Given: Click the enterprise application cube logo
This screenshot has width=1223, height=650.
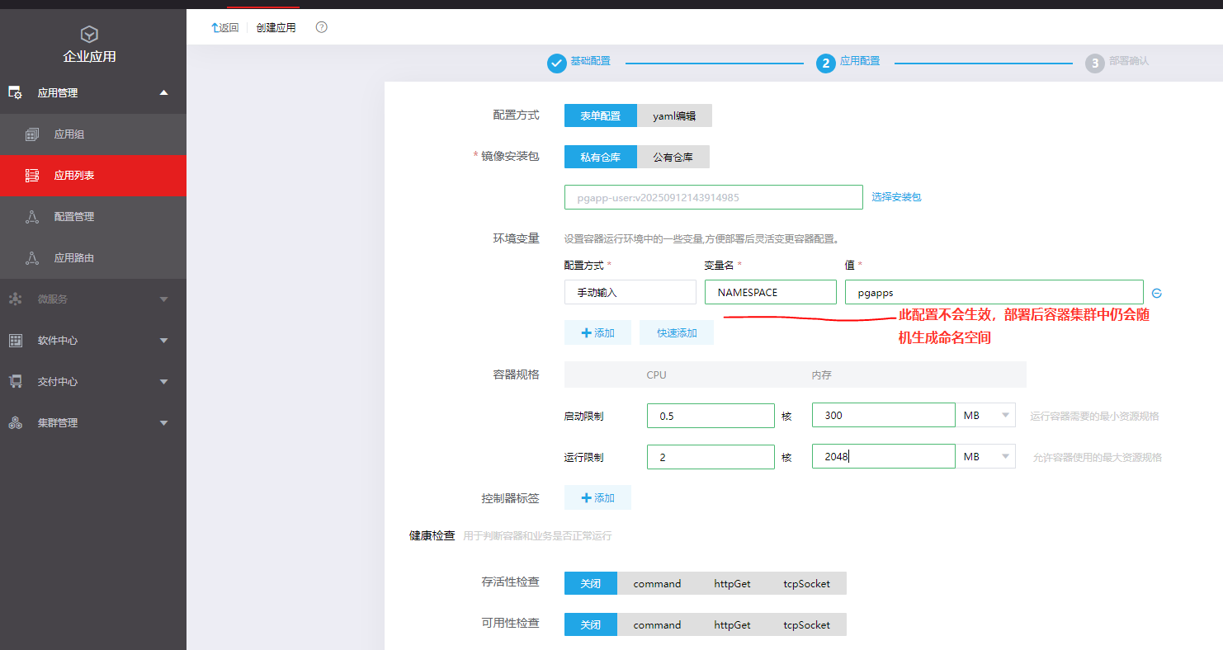Looking at the screenshot, I should 89,35.
